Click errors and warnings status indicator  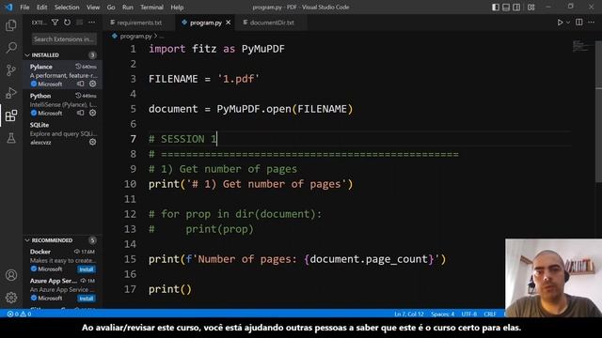tap(19, 314)
